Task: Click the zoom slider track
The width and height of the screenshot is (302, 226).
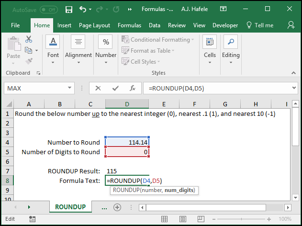Action: pos(241,219)
